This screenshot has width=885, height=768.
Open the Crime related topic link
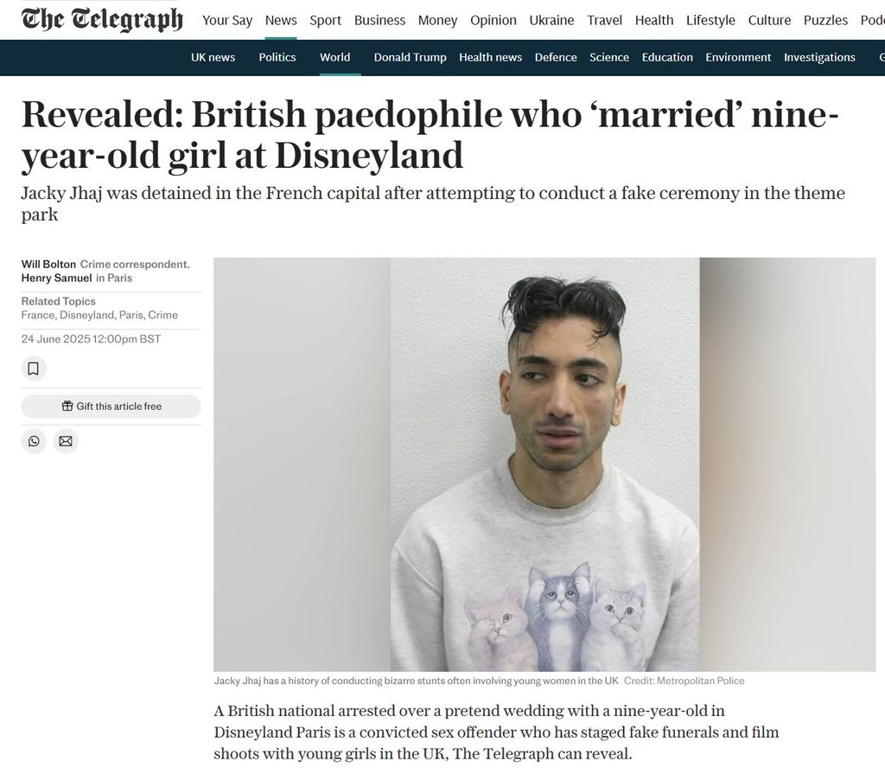pos(162,315)
